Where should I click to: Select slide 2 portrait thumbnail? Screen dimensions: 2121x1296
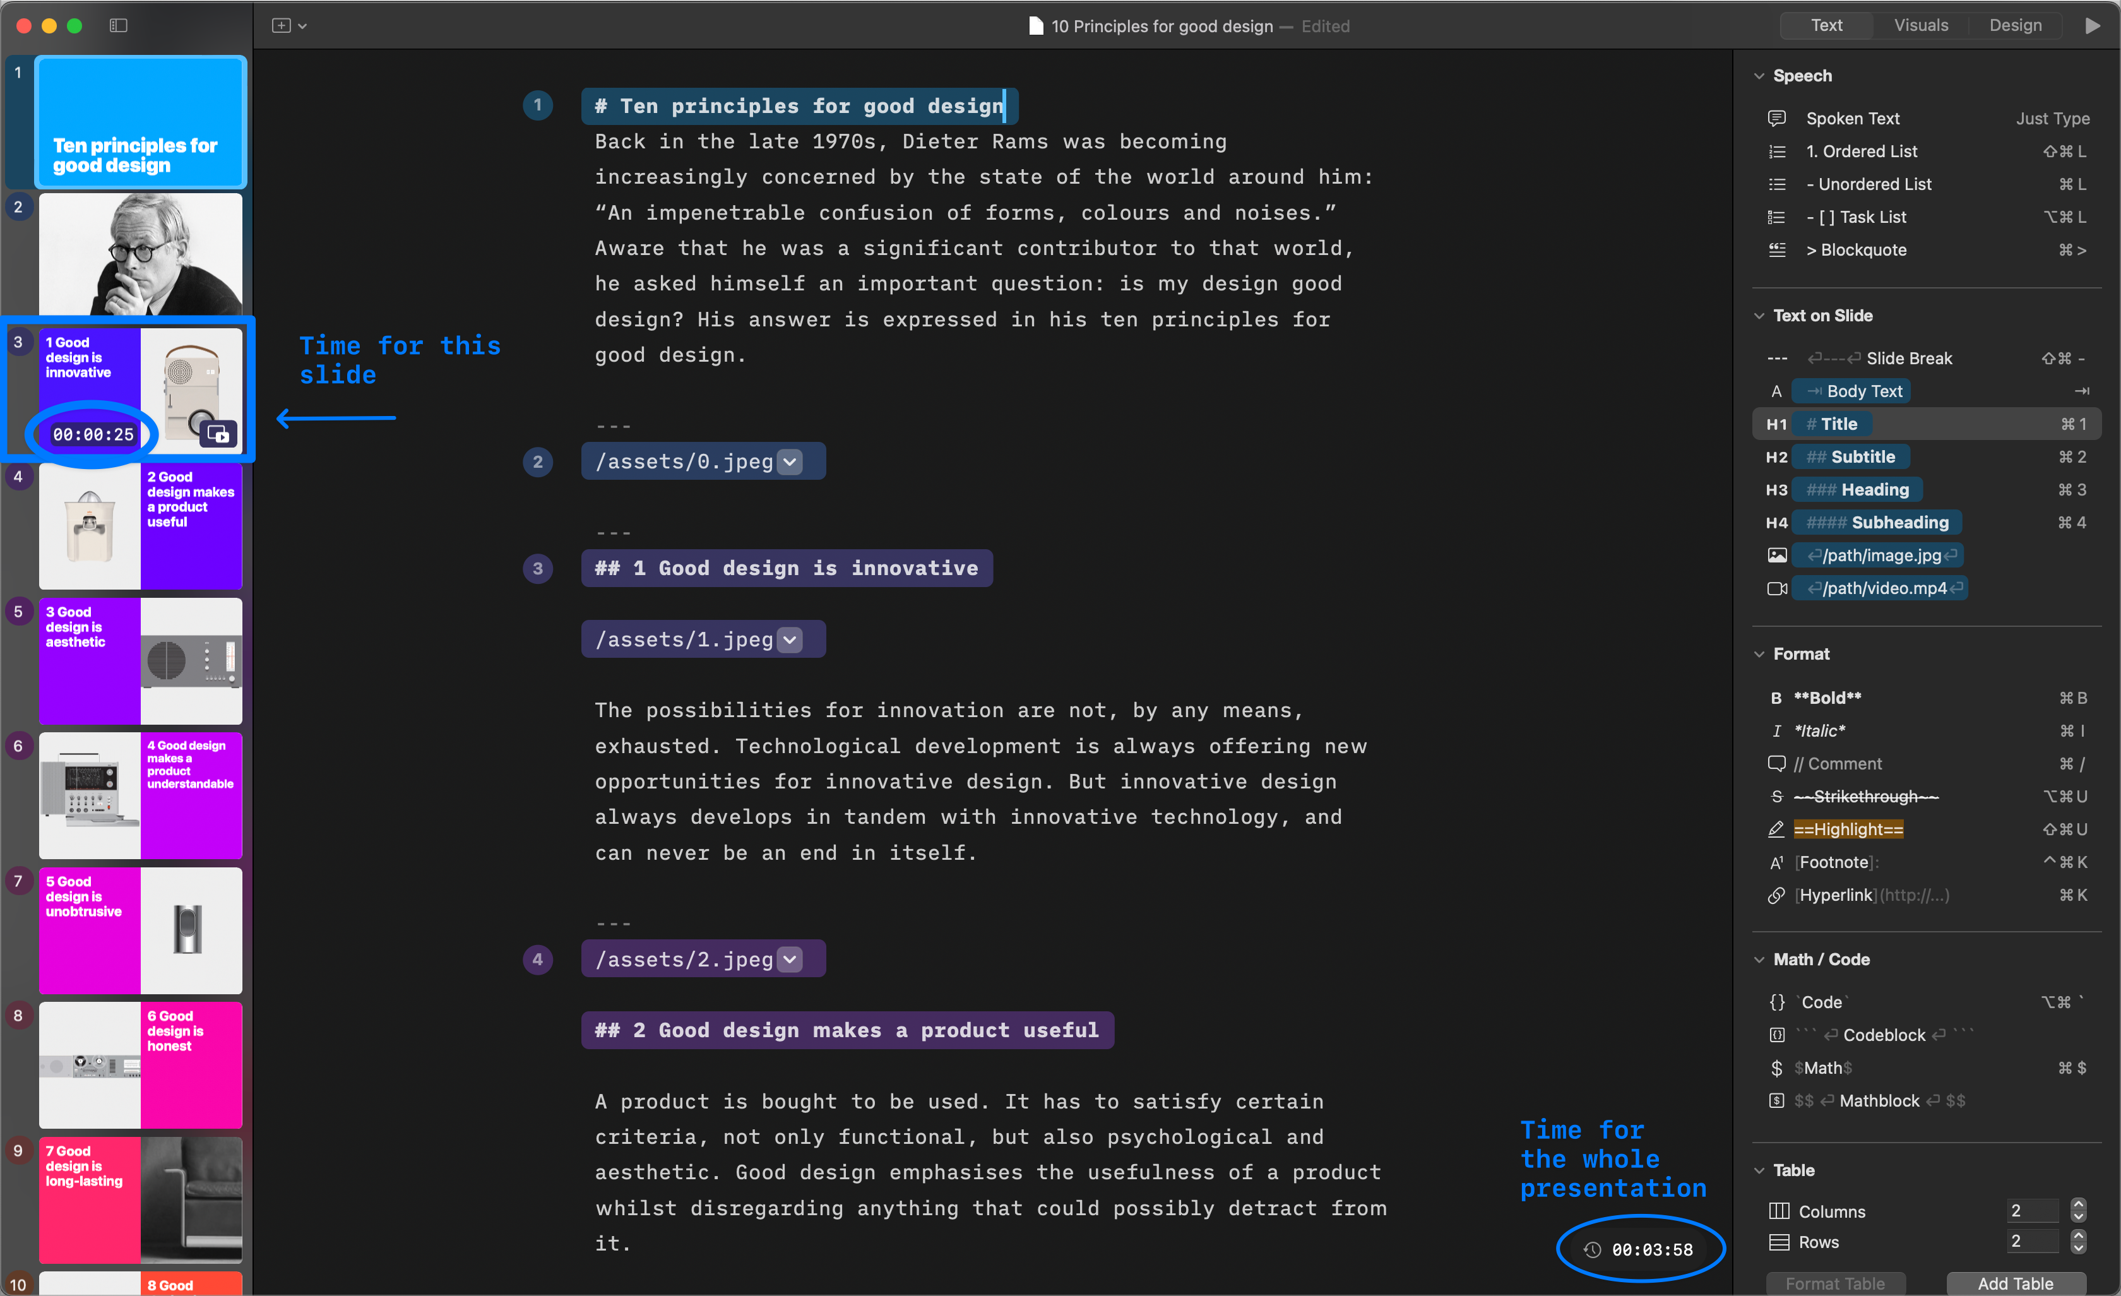point(140,254)
